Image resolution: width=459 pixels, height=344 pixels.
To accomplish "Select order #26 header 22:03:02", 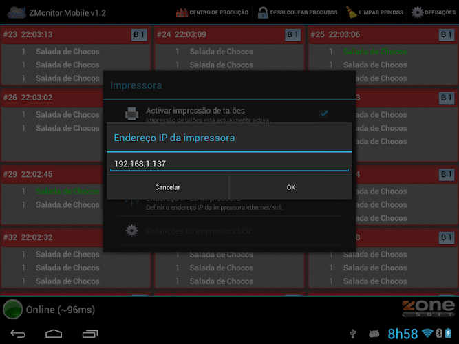I will point(52,98).
